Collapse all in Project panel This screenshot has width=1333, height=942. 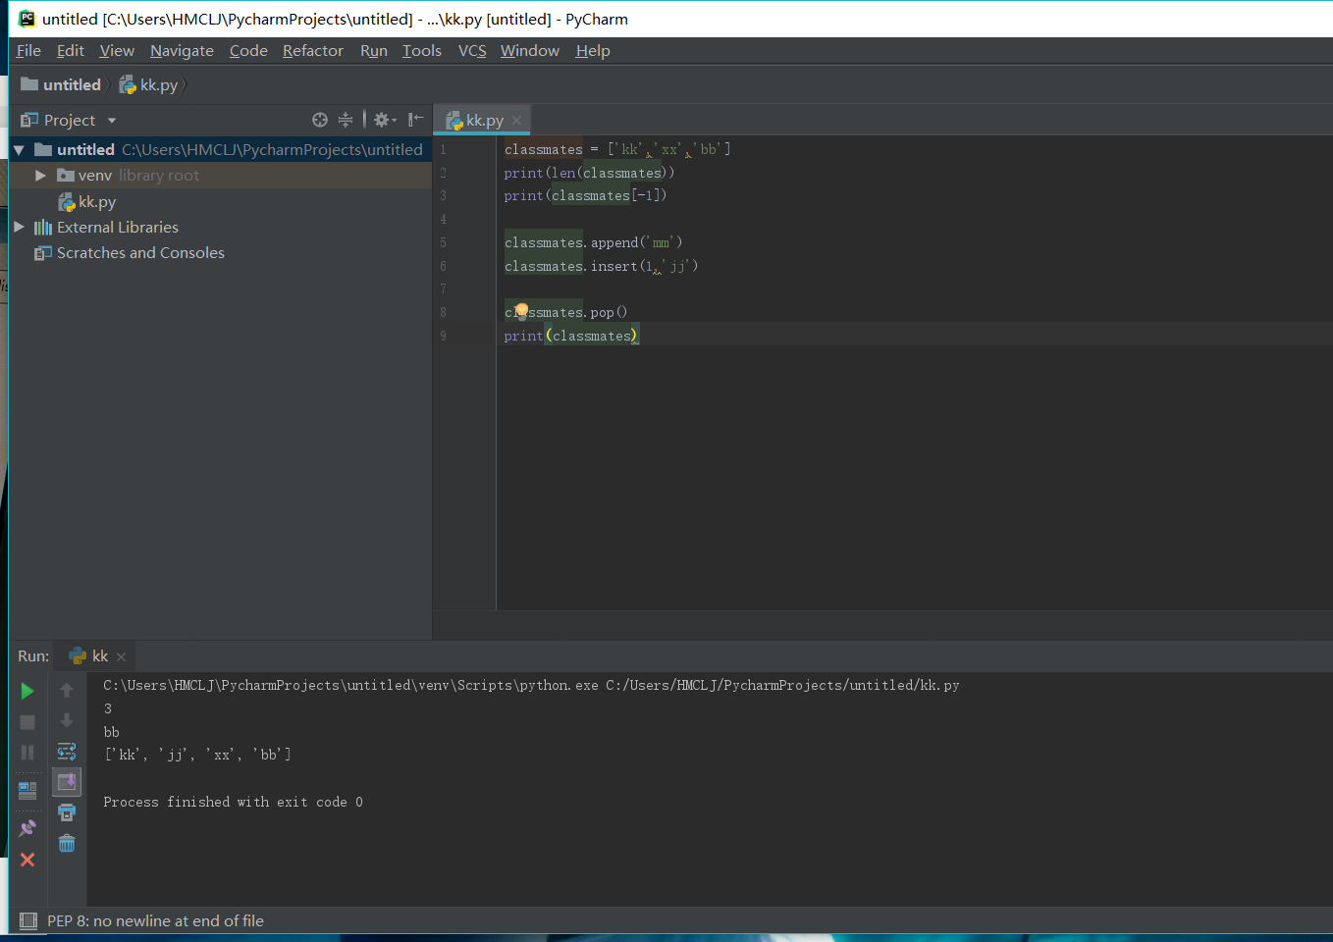click(x=346, y=120)
